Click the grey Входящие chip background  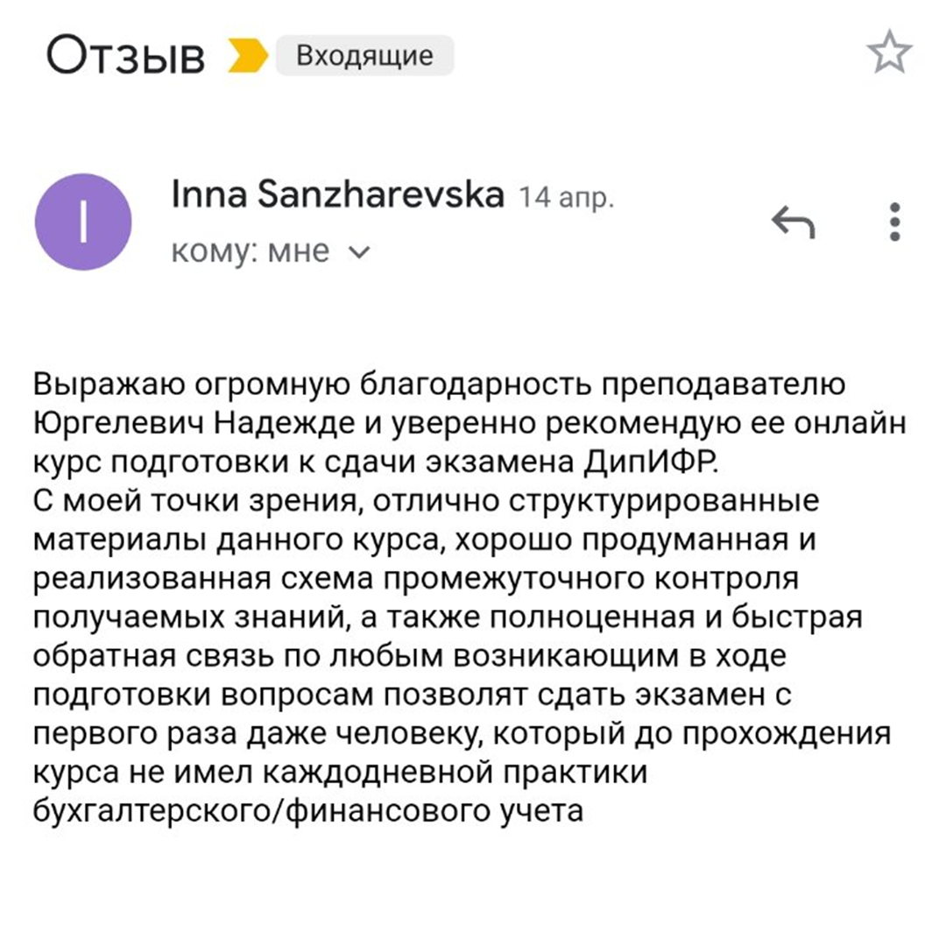pos(364,55)
